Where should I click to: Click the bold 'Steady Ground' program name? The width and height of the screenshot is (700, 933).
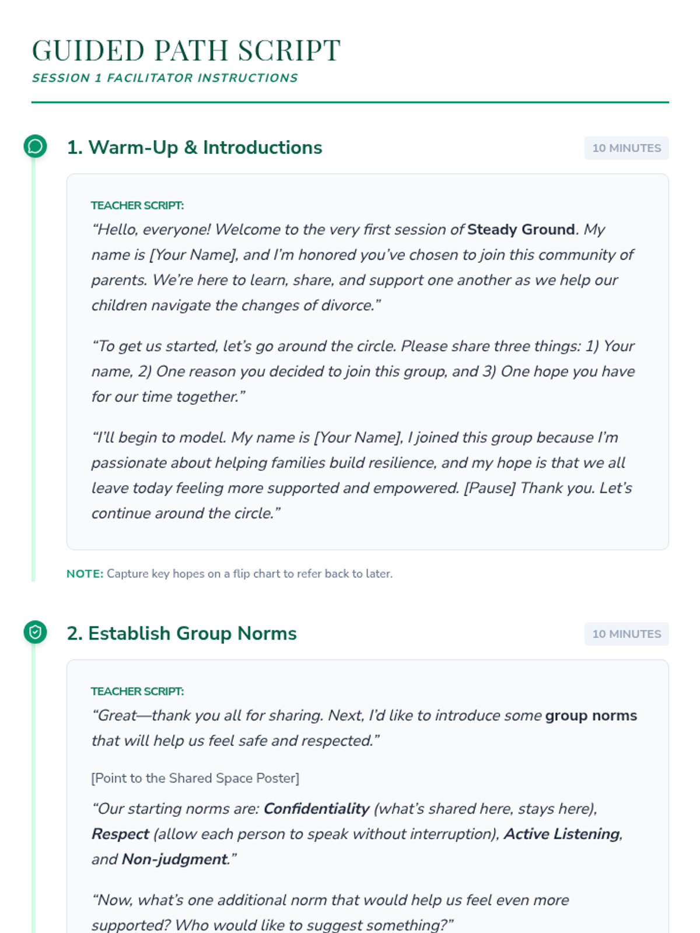tap(521, 230)
